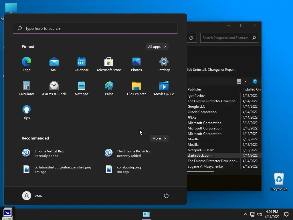The image size is (293, 220).
Task: Open the Calendar pinned app
Action: click(82, 64)
